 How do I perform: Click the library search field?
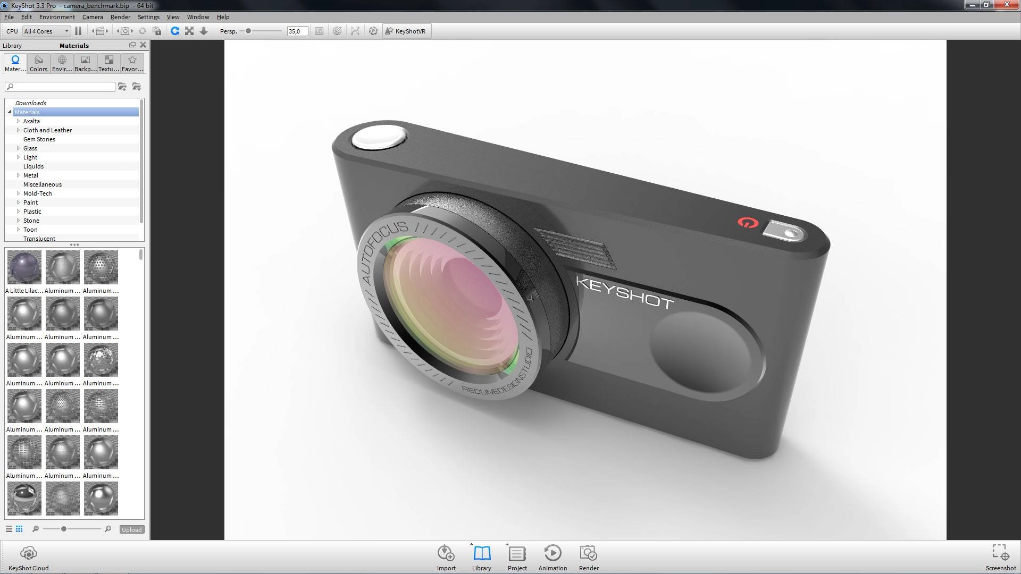(x=60, y=87)
